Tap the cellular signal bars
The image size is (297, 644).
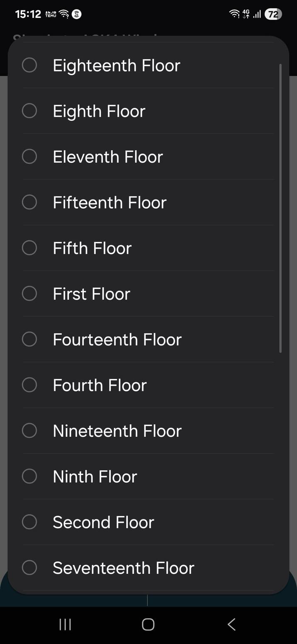[x=257, y=14]
